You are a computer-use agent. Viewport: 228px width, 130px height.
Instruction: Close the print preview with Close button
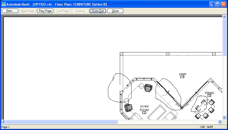click(x=115, y=11)
